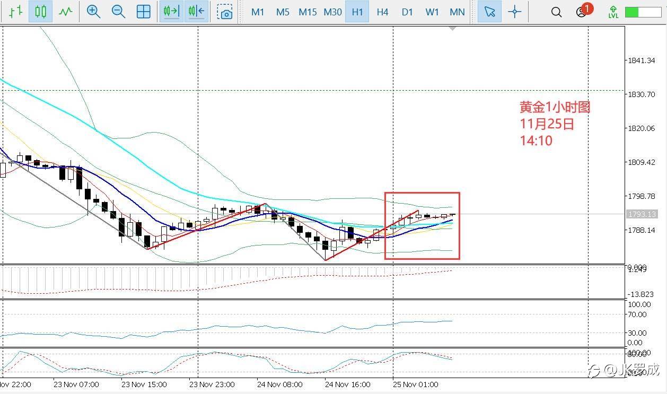This screenshot has height=394, width=667.
Task: Open the search magnifier
Action: coord(556,12)
